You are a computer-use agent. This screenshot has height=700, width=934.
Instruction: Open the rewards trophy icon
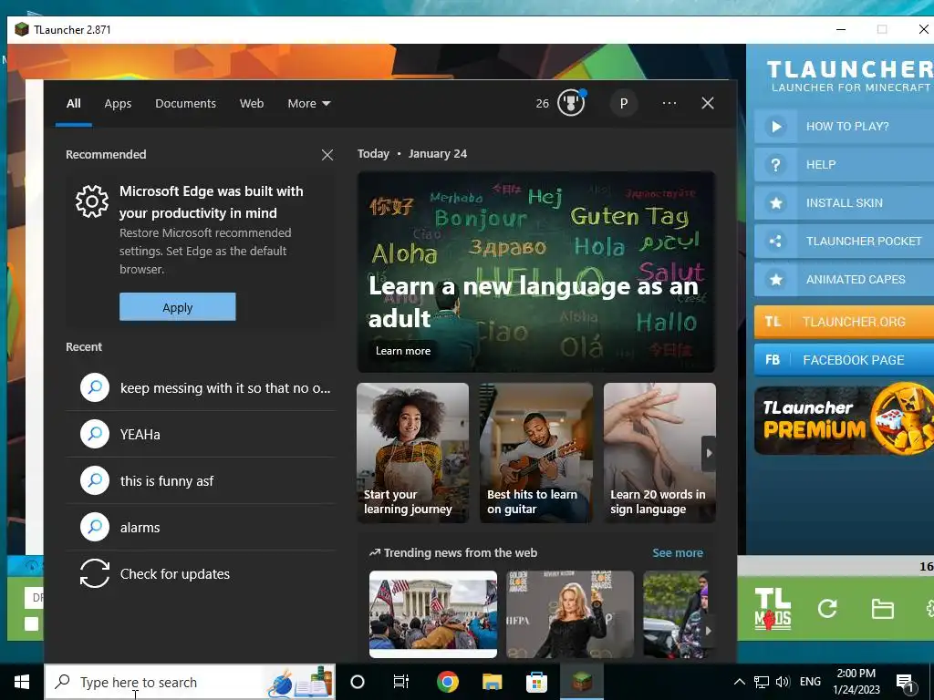tap(571, 104)
